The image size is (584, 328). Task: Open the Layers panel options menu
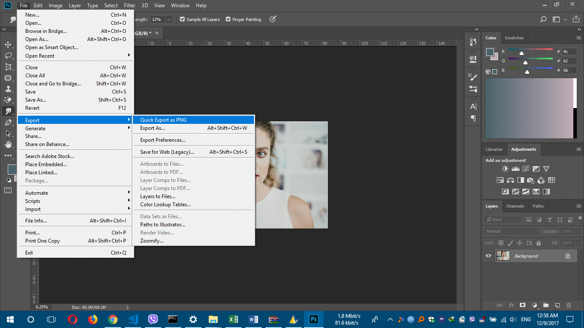pyautogui.click(x=578, y=206)
